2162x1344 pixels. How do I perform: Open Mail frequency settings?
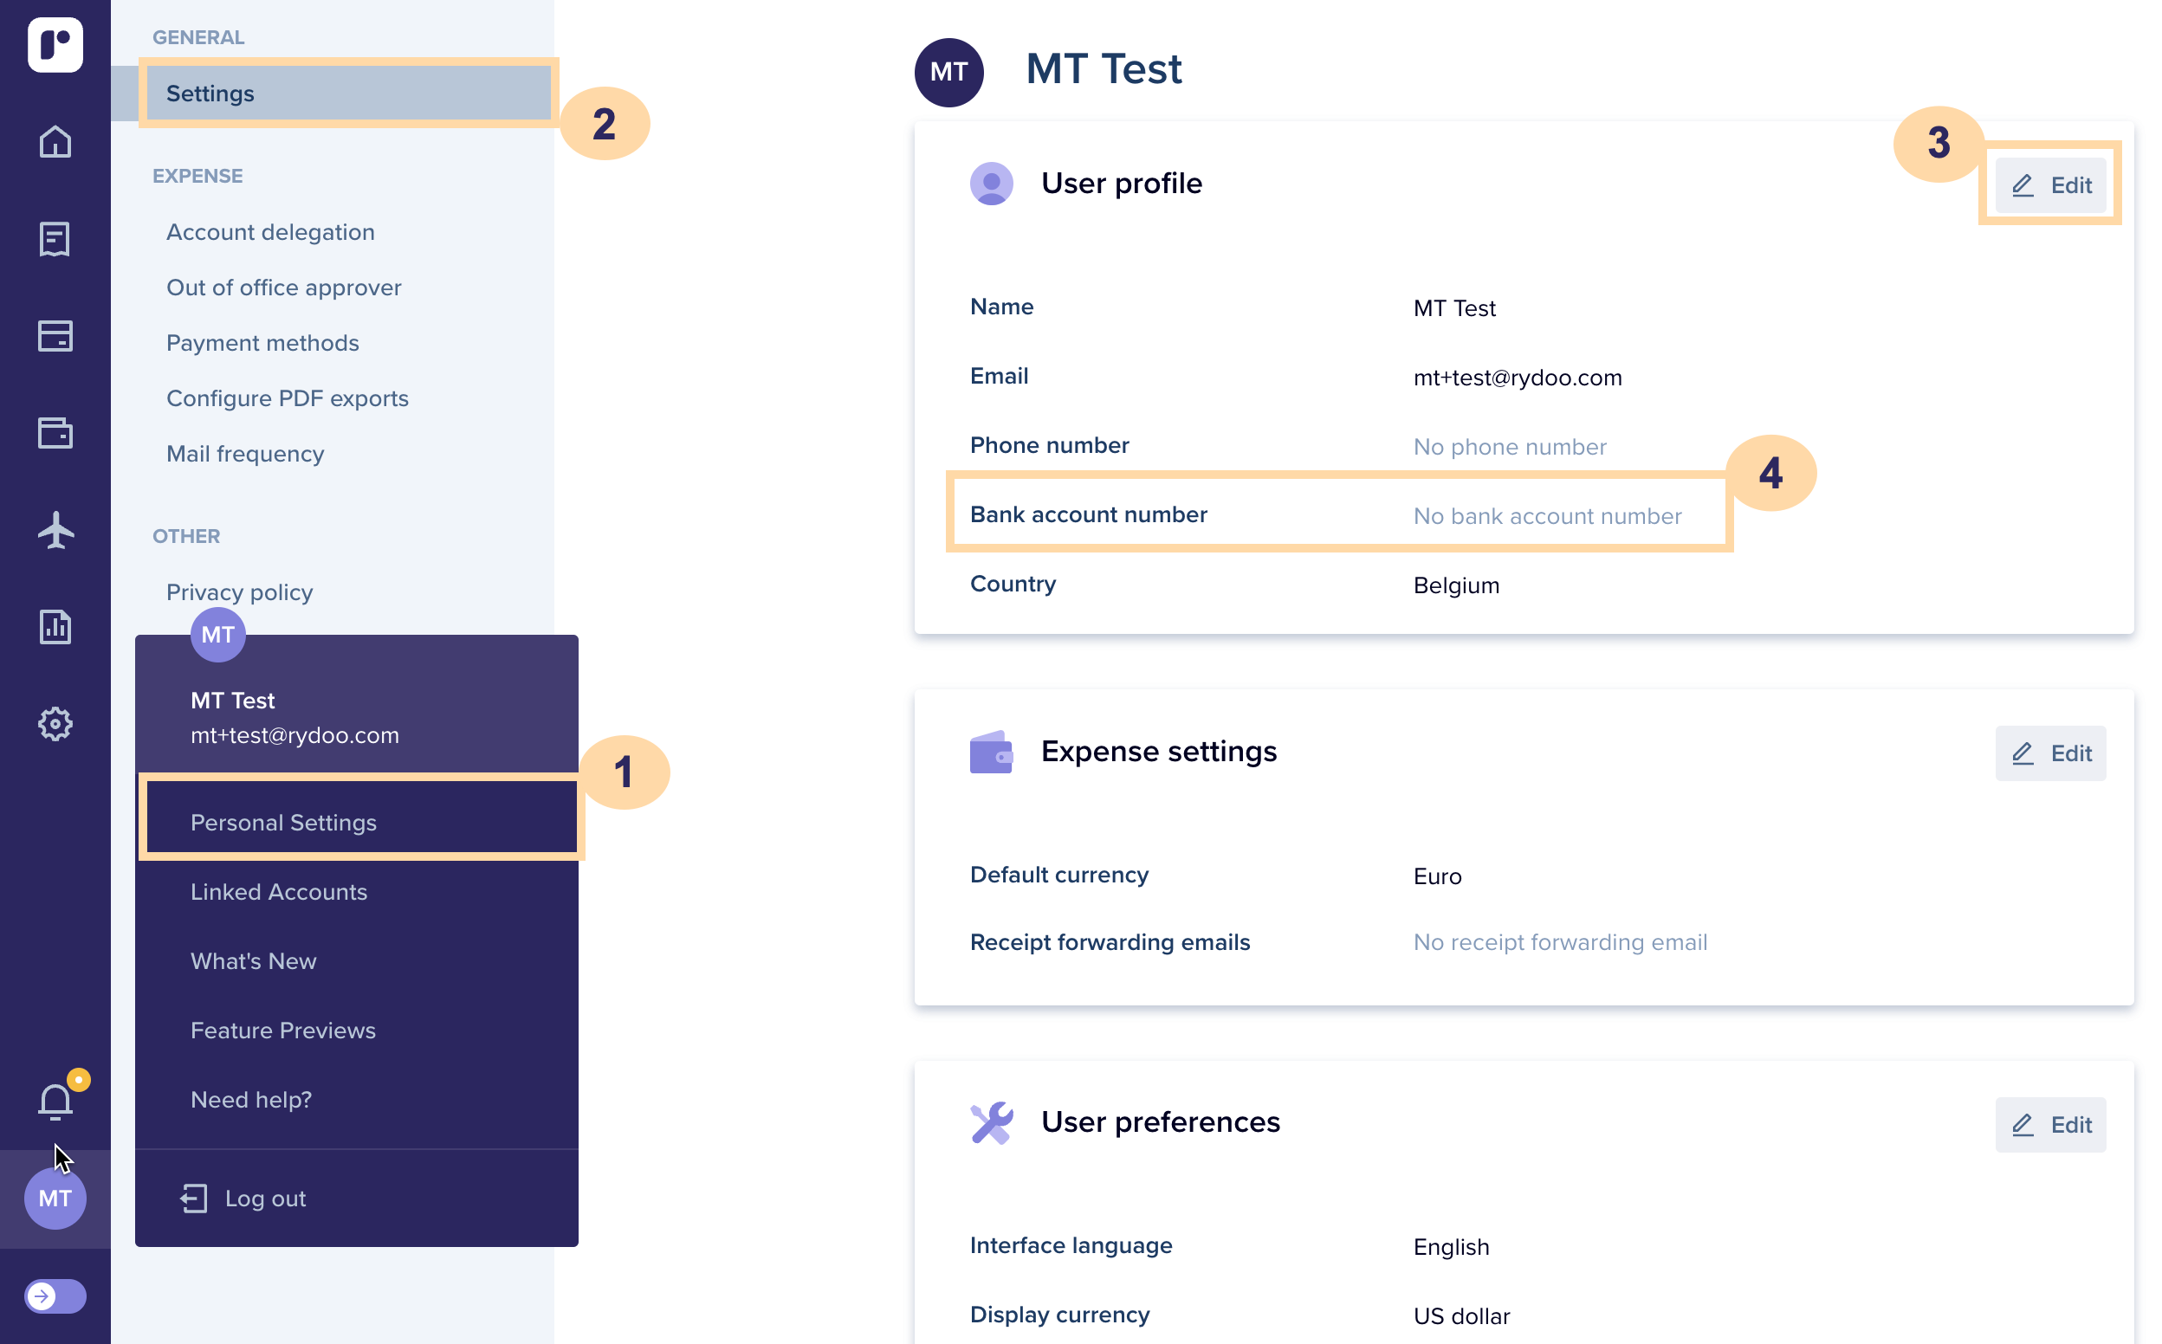click(x=245, y=453)
